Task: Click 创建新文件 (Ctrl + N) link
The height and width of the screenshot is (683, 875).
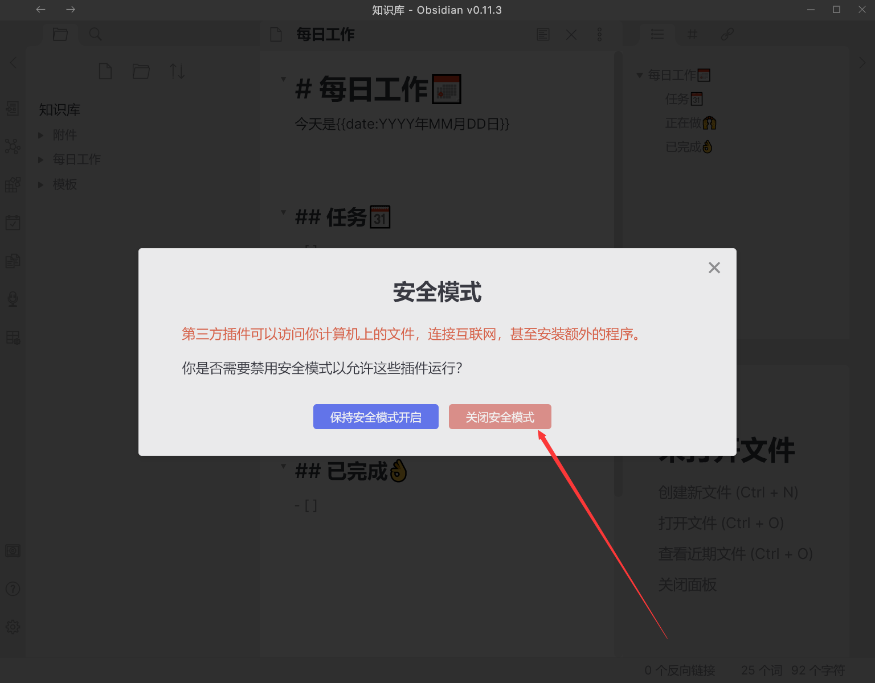Action: tap(728, 492)
